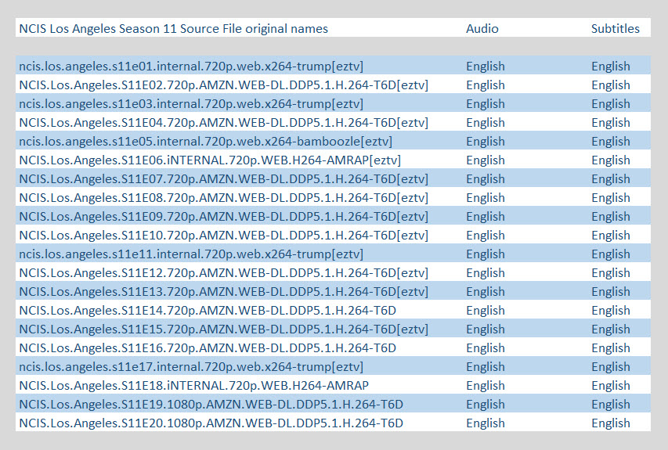
Task: Click the Audio 'English' cell for s11e05
Action: (486, 142)
